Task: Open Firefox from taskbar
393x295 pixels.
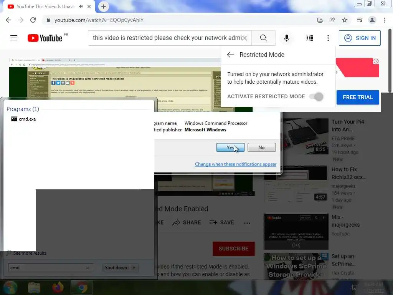Action: [x=58, y=287]
